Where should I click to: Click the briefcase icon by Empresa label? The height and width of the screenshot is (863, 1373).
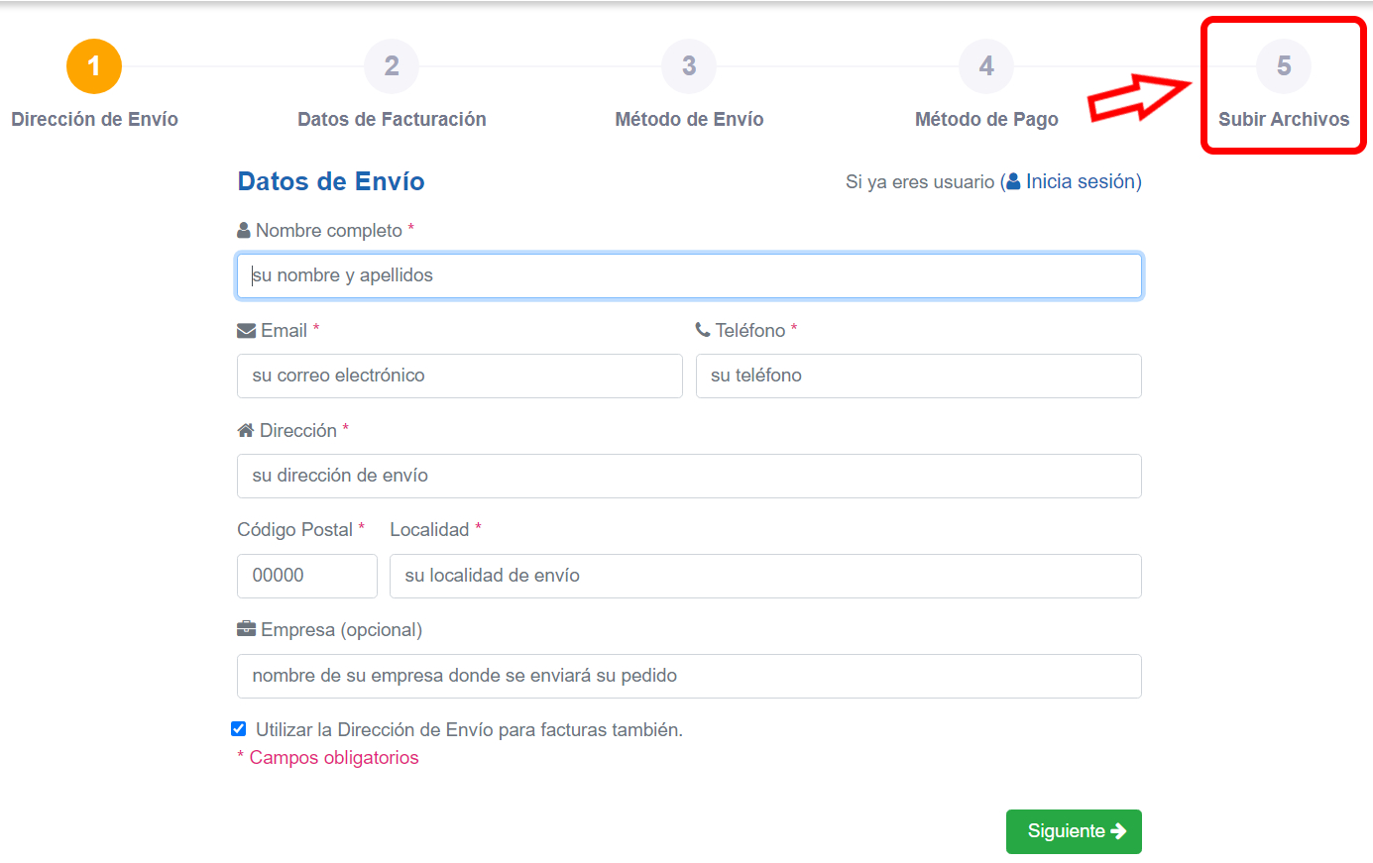pos(246,629)
